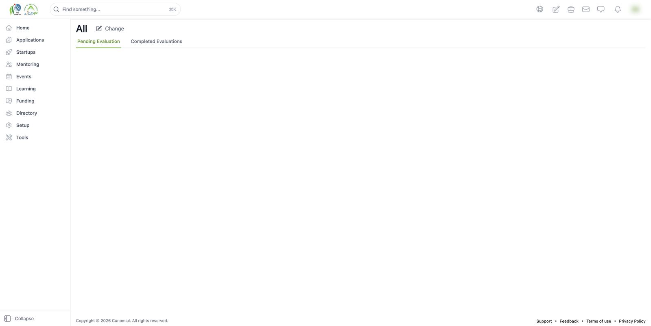Click the Mentoring people icon
The height and width of the screenshot is (326, 651).
tap(9, 64)
